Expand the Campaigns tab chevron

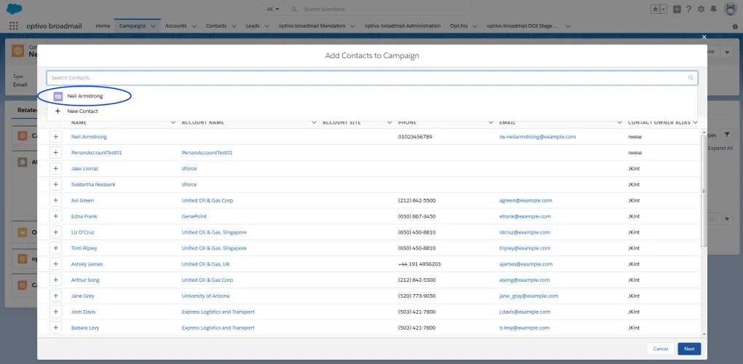click(x=153, y=26)
